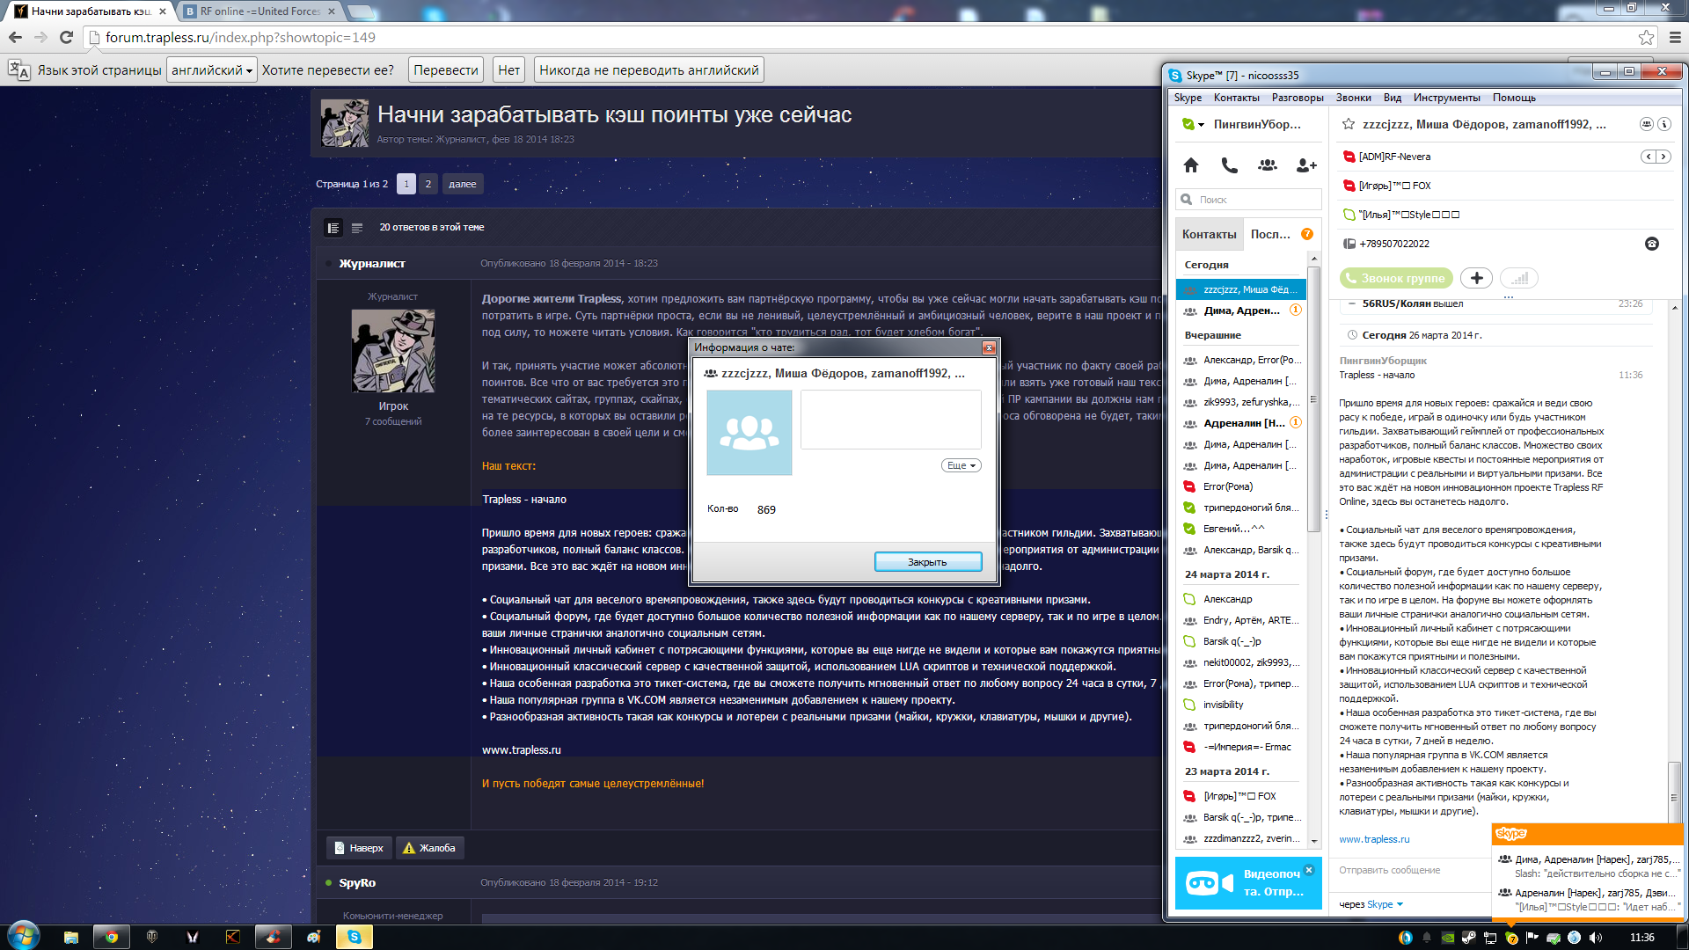Open the chat group avatar picture
This screenshot has width=1689, height=950.
(x=749, y=433)
